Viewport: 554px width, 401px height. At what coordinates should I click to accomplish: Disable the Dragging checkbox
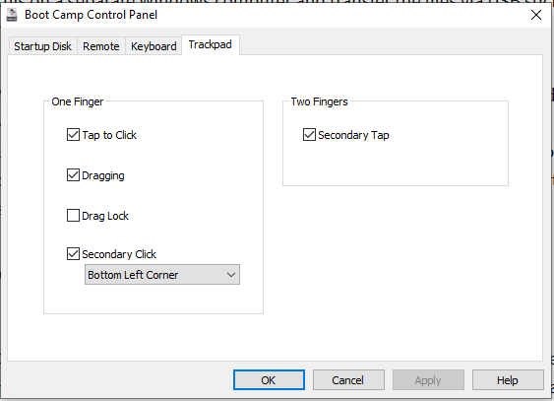pyautogui.click(x=73, y=175)
